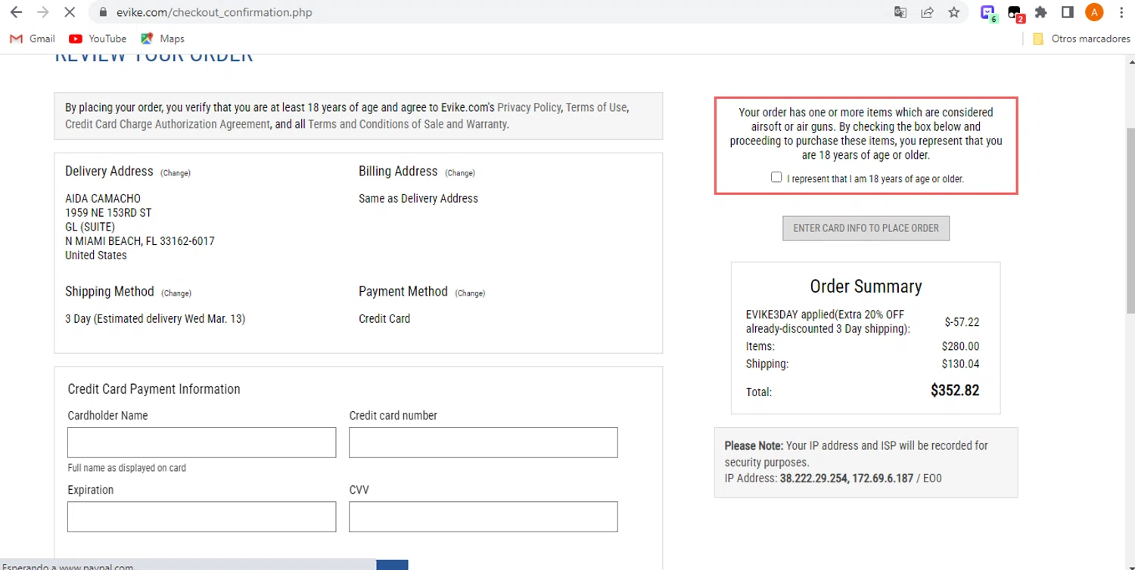Click into the CVV field
The height and width of the screenshot is (570, 1135).
483,517
